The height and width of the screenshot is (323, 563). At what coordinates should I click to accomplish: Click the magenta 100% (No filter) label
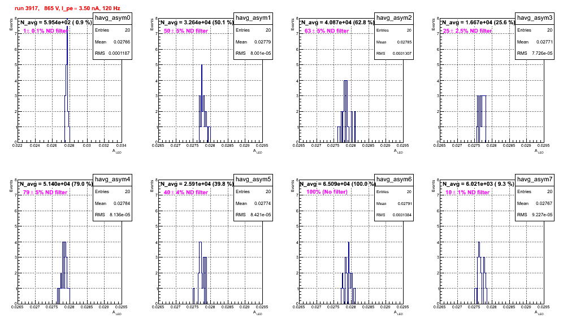(327, 192)
